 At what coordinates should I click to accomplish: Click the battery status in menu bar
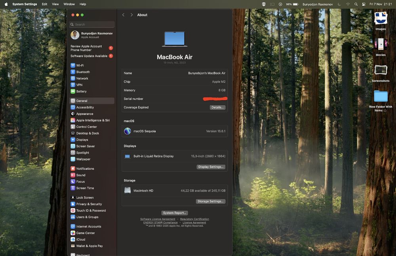[292, 4]
